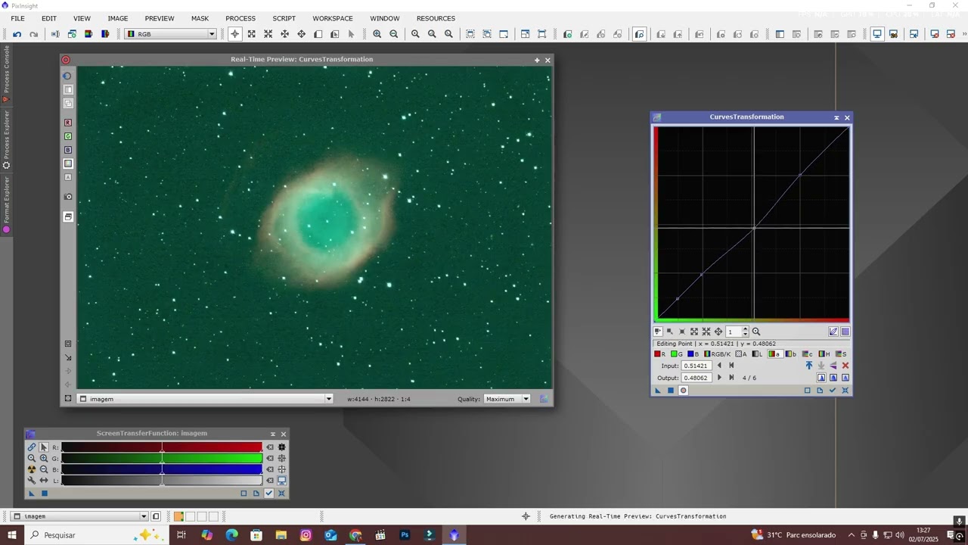Click the Reset icon in CurvesTransformation
The height and width of the screenshot is (545, 968).
[845, 391]
